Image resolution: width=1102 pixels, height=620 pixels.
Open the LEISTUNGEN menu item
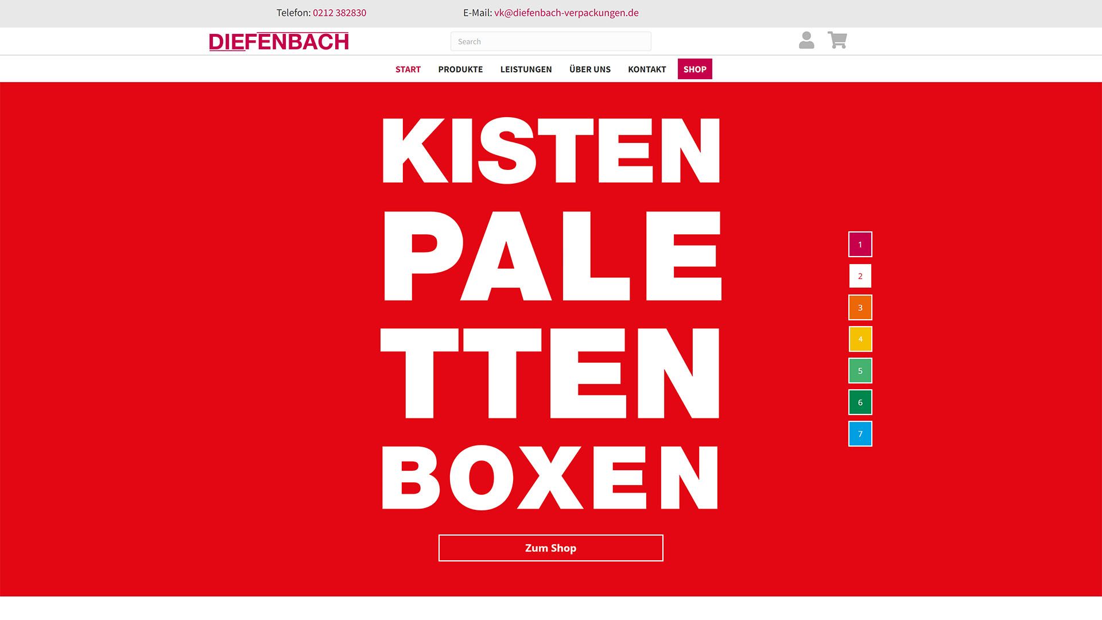click(x=526, y=69)
